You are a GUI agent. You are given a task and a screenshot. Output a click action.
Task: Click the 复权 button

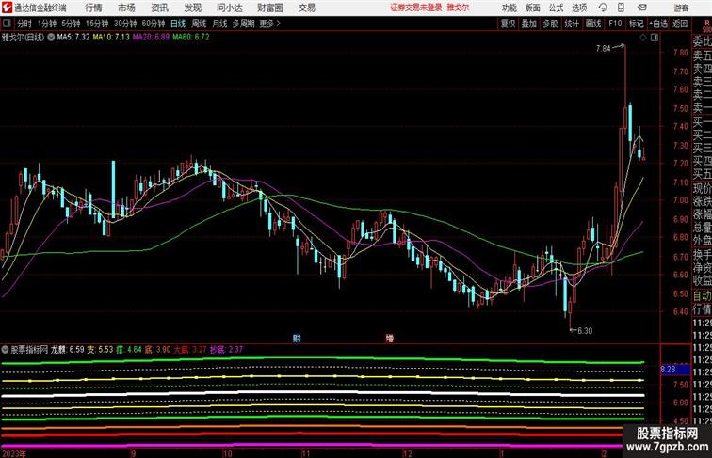[x=508, y=24]
